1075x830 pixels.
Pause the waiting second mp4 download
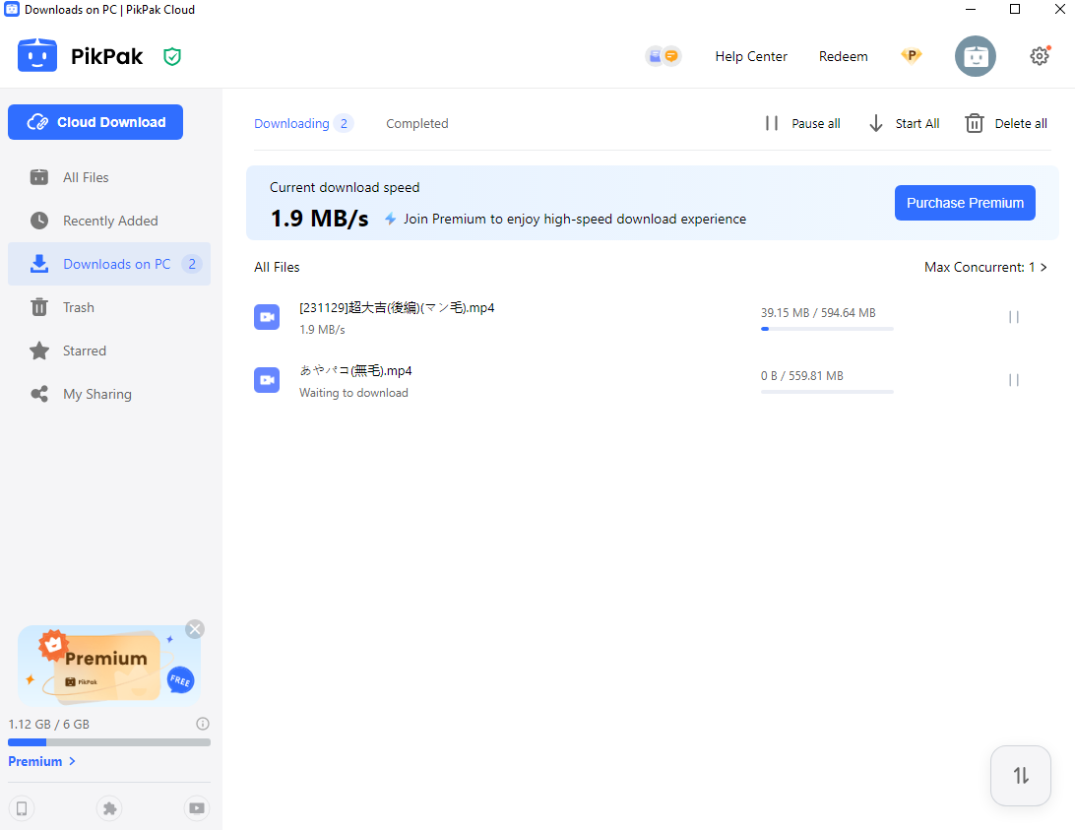click(1013, 380)
